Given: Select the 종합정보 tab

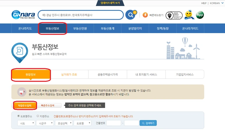Looking at the screenshot, I should (x=31, y=74).
